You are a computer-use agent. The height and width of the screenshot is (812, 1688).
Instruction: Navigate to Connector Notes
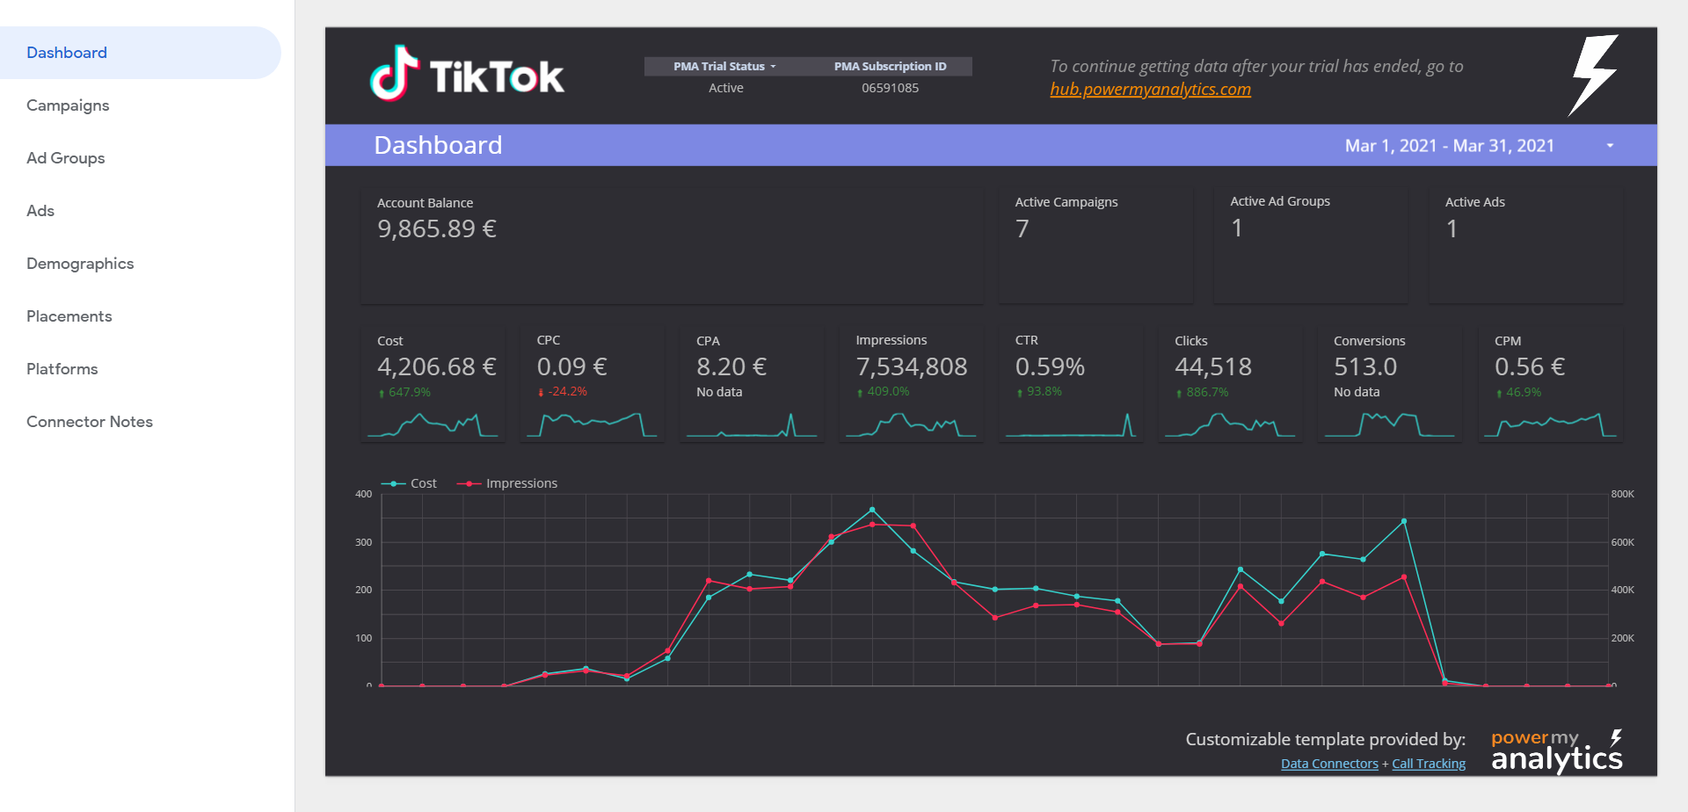click(90, 422)
